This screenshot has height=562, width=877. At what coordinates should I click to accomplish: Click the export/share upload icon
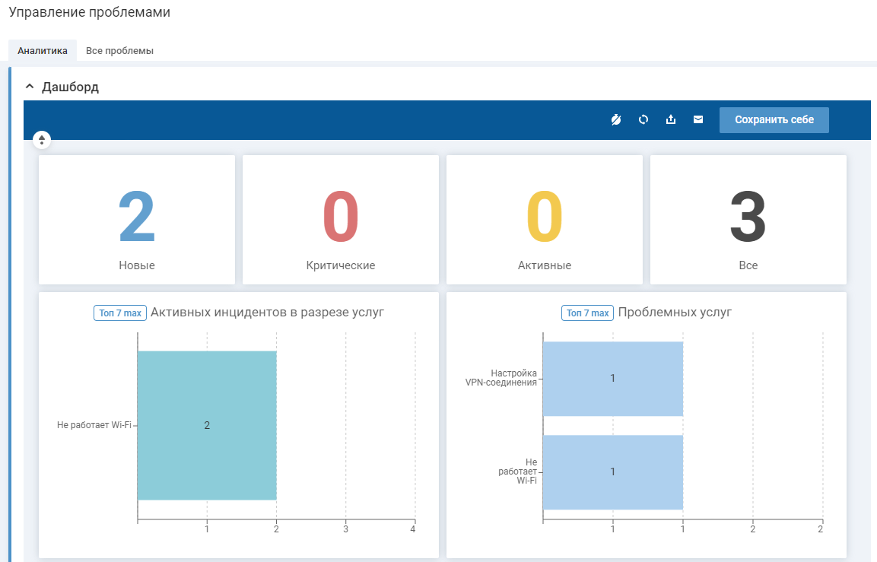pos(671,119)
